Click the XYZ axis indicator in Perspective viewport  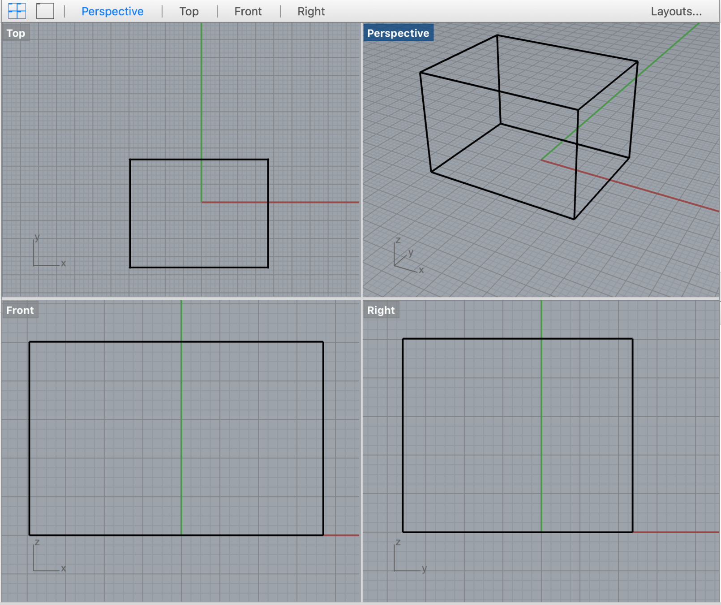pos(408,255)
